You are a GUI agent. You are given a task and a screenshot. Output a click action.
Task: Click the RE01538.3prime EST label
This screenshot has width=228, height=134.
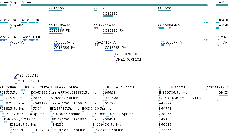point(172,87)
